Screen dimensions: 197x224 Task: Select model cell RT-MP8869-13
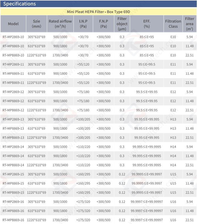click(x=13, y=129)
